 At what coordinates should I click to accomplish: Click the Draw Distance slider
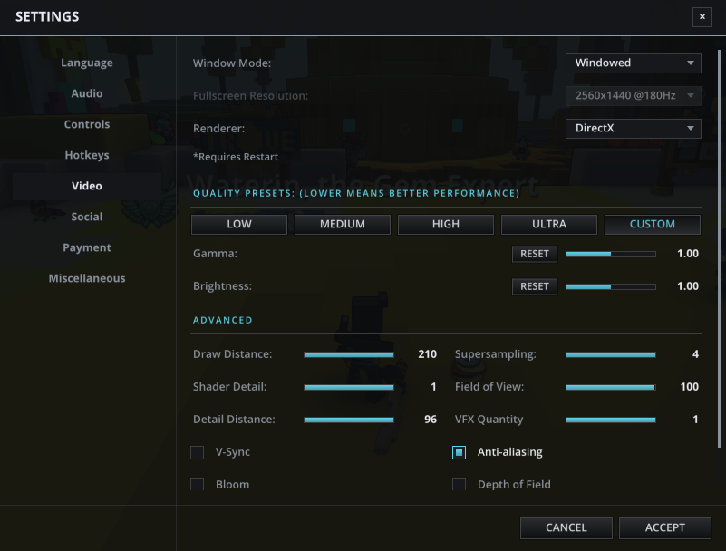pyautogui.click(x=349, y=354)
